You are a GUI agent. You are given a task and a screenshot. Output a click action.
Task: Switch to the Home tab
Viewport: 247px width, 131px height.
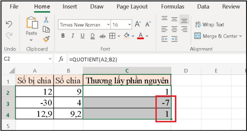(x=42, y=6)
